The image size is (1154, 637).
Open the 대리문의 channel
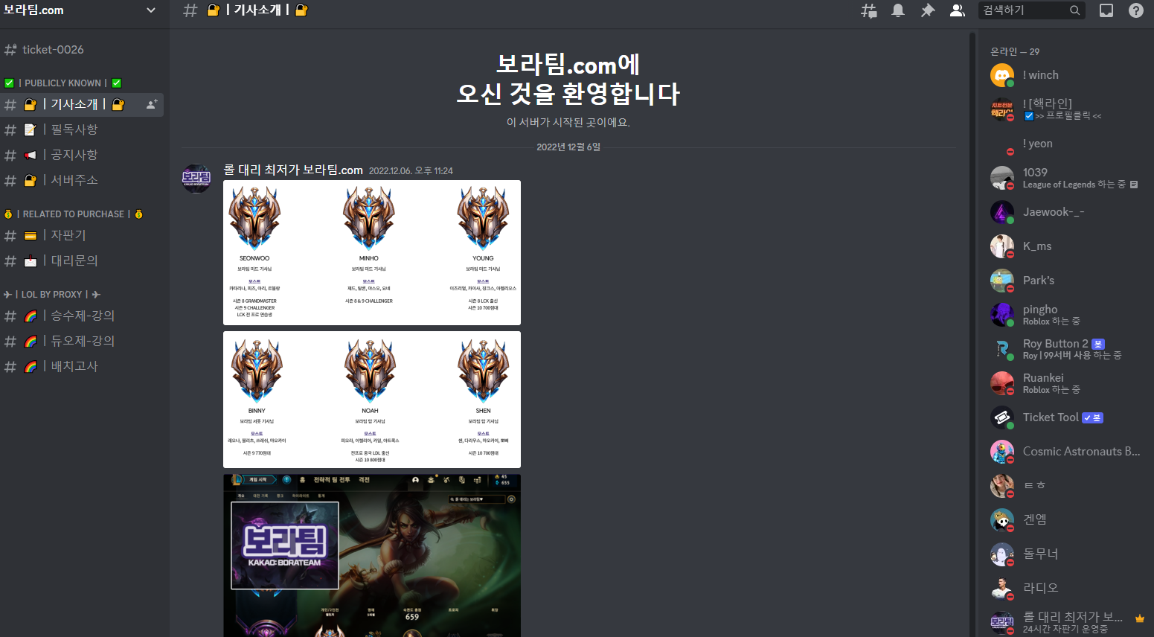(82, 261)
